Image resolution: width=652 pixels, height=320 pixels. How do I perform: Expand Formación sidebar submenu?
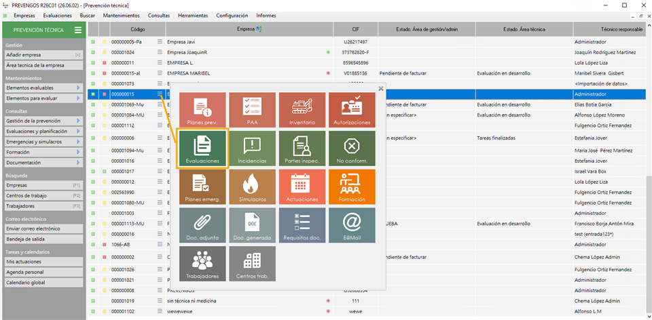tap(77, 152)
